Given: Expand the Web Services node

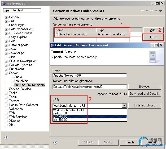Looking at the screenshot, I should coord(6,117).
